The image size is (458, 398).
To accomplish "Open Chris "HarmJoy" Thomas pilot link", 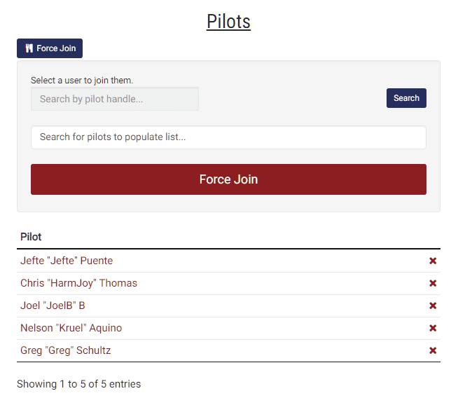I will [x=78, y=283].
